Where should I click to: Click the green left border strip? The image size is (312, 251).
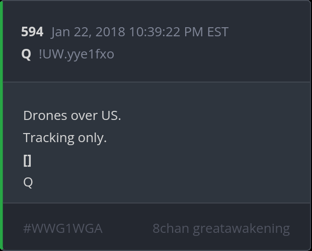2,126
